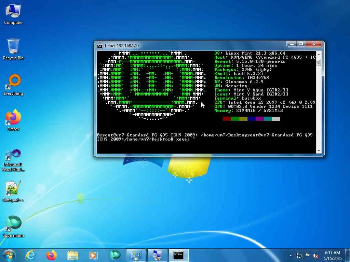This screenshot has width=350, height=262.
Task: Click the 'CPU: Intel Xeon E5-2697' line
Action: pyautogui.click(x=265, y=102)
